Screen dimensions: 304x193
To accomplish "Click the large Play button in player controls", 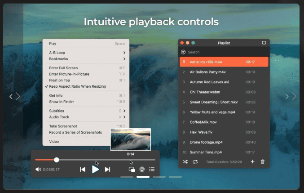I will click(x=95, y=170).
